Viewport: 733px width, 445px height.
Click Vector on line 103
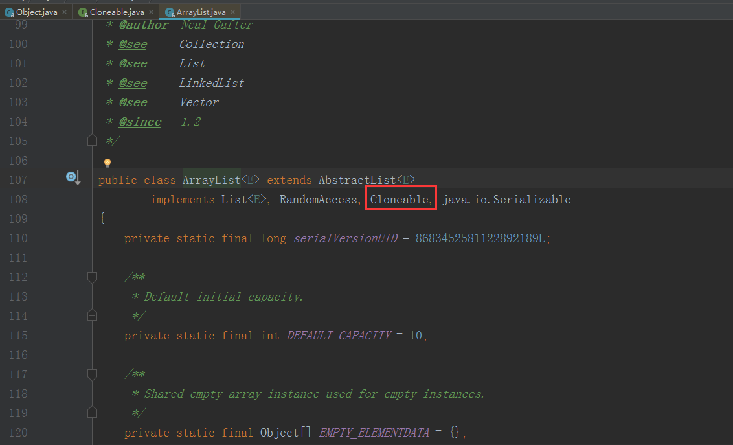click(199, 103)
